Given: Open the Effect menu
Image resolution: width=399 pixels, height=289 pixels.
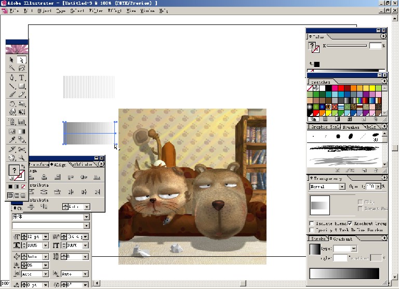Looking at the screenshot, I should (x=115, y=11).
